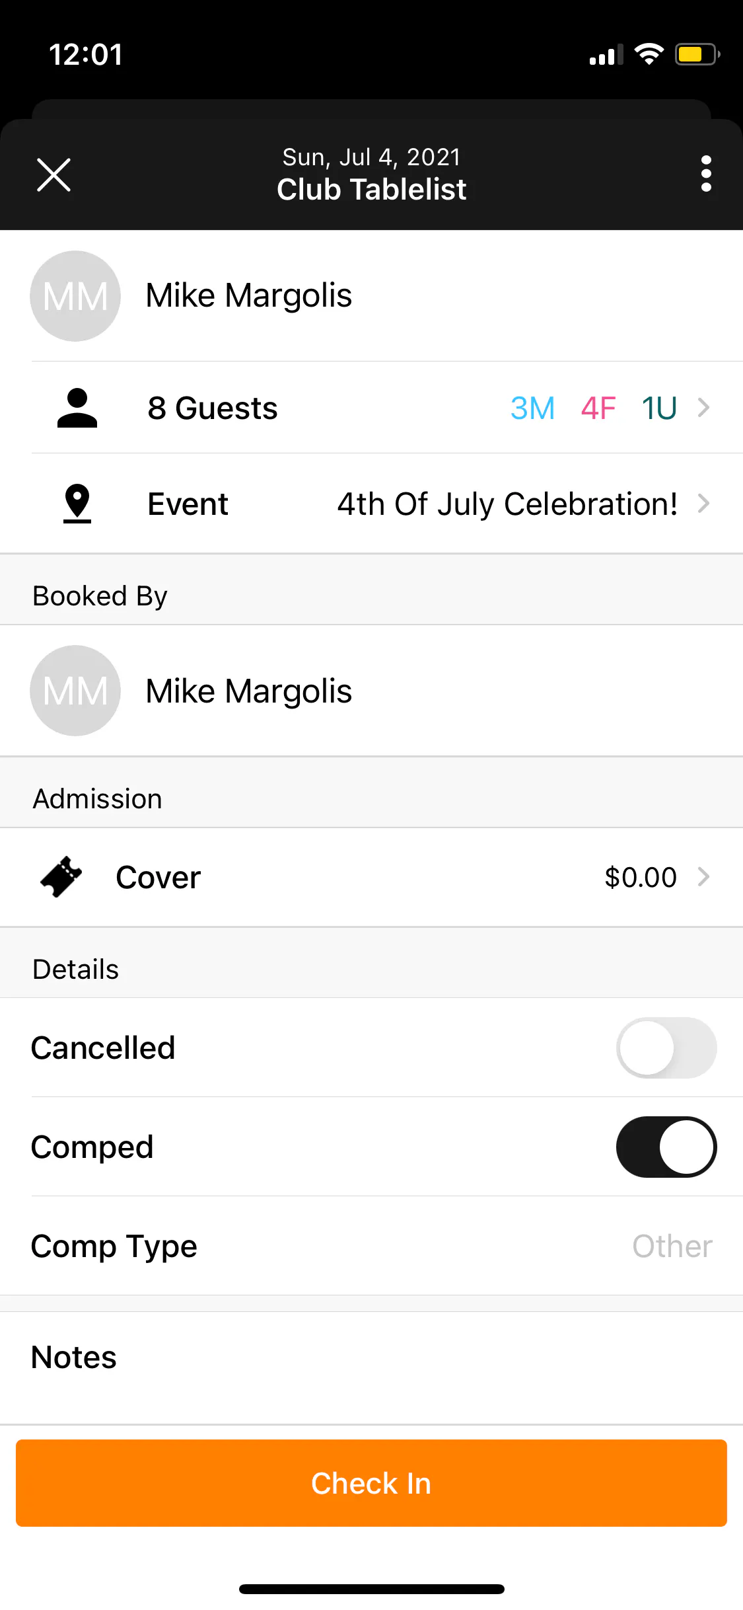Tap the Wi-Fi status icon

[649, 54]
